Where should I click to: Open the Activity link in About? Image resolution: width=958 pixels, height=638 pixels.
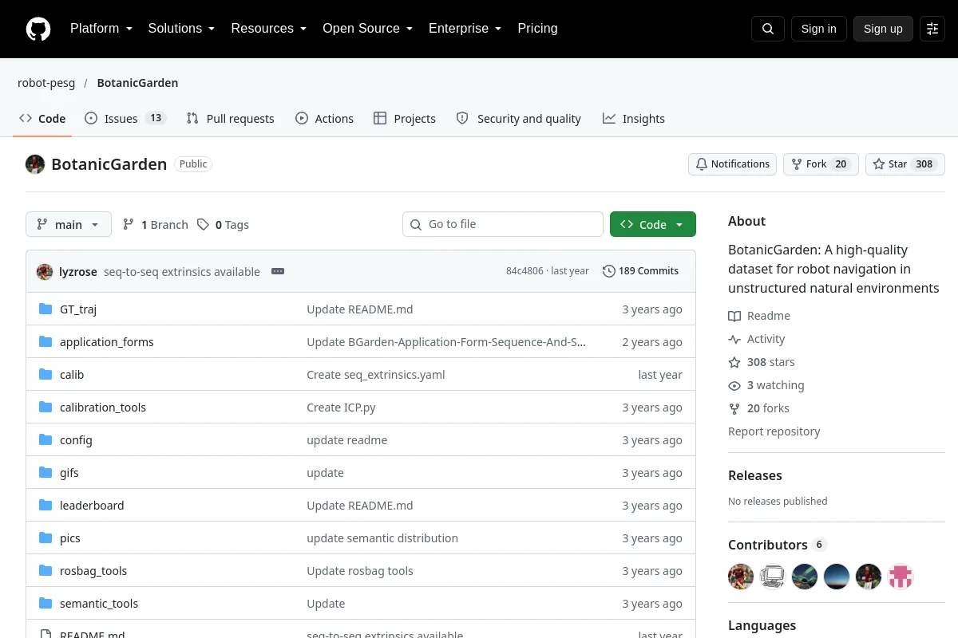point(757,339)
